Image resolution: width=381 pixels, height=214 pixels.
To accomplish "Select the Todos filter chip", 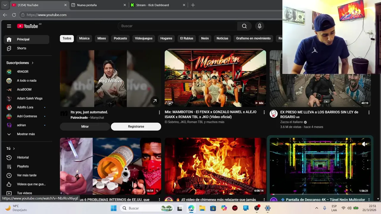I will [x=67, y=38].
